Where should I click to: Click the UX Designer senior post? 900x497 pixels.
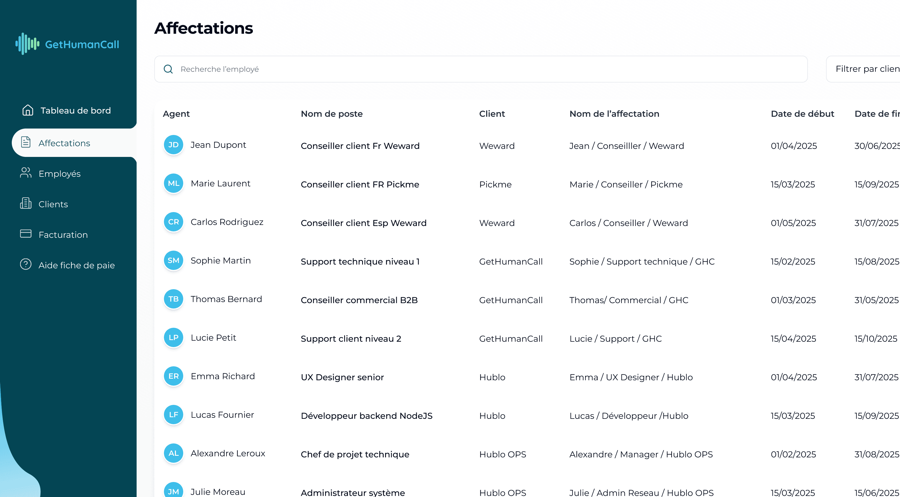(342, 378)
